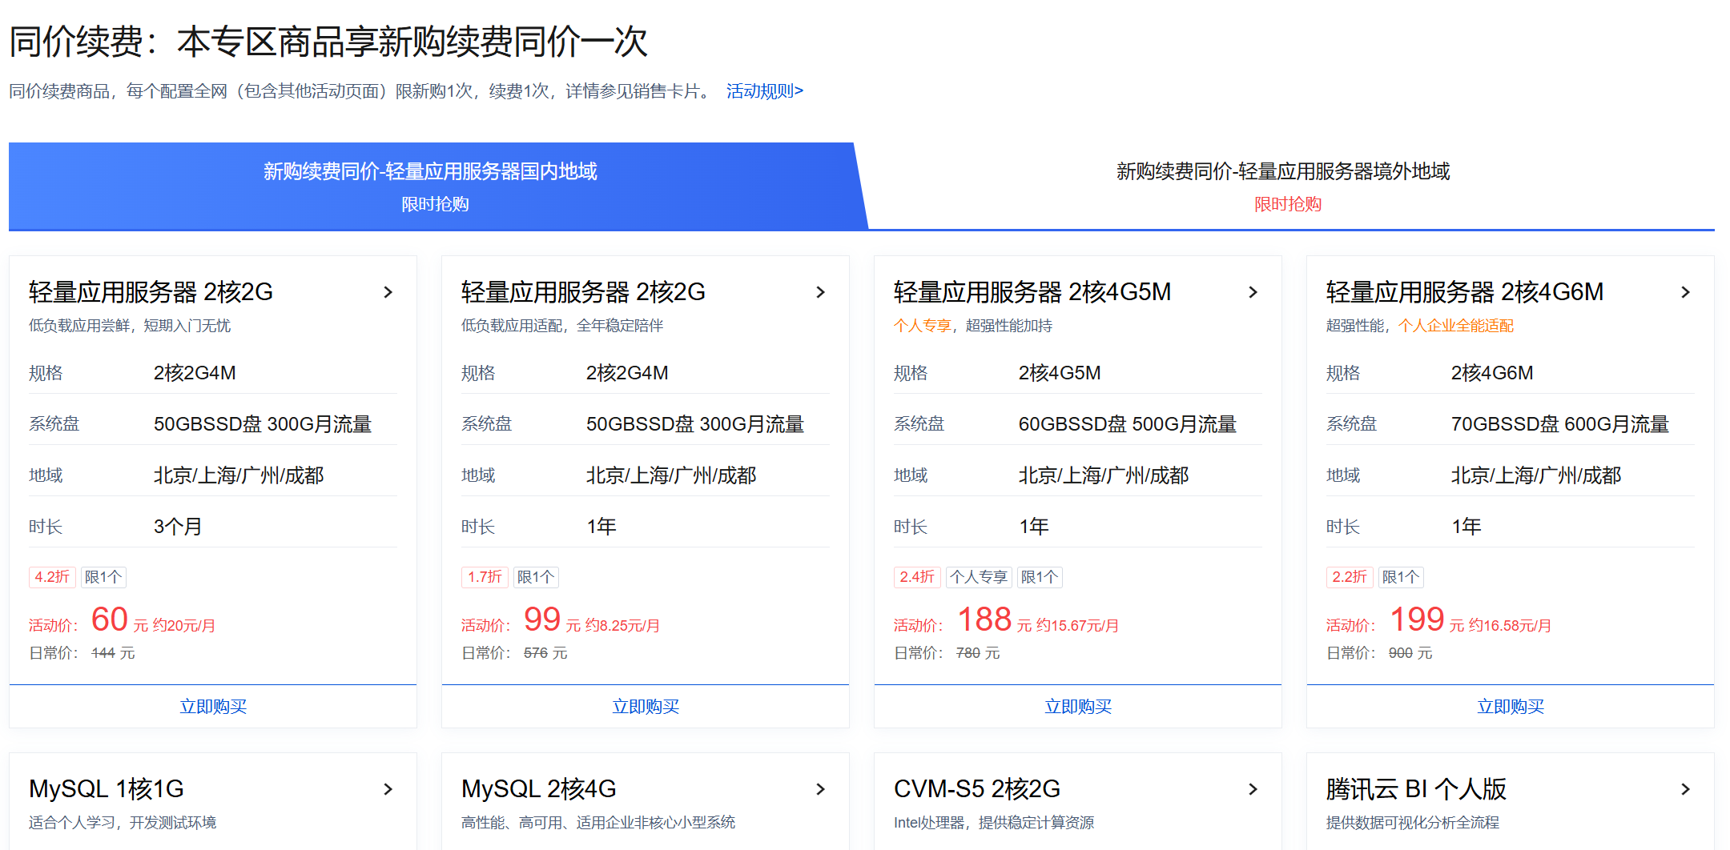
Task: Click 立即购买 for the 60元 server
Action: pyautogui.click(x=213, y=707)
